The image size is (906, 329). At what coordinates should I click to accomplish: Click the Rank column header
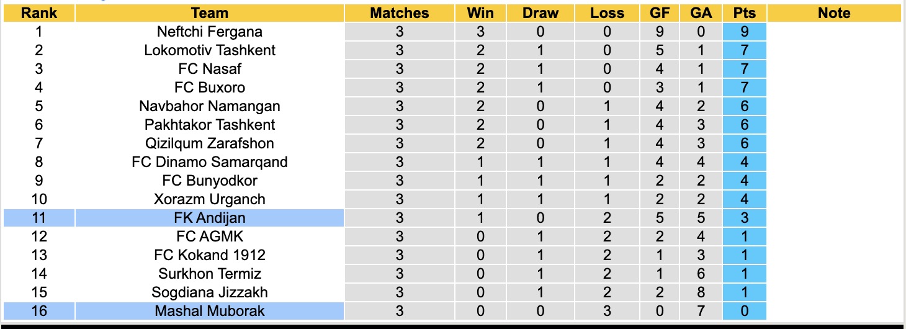(38, 13)
